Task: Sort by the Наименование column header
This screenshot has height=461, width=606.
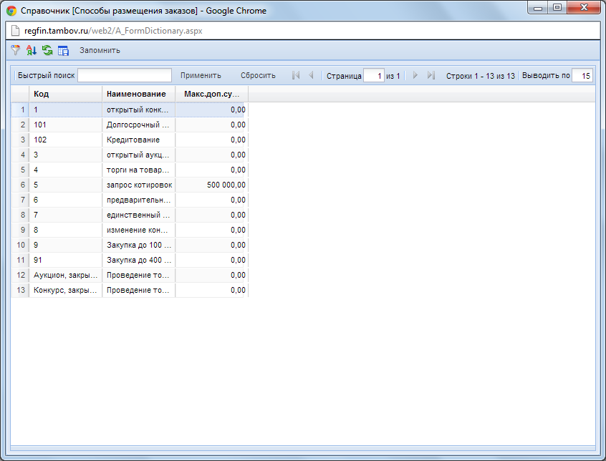Action: 138,94
